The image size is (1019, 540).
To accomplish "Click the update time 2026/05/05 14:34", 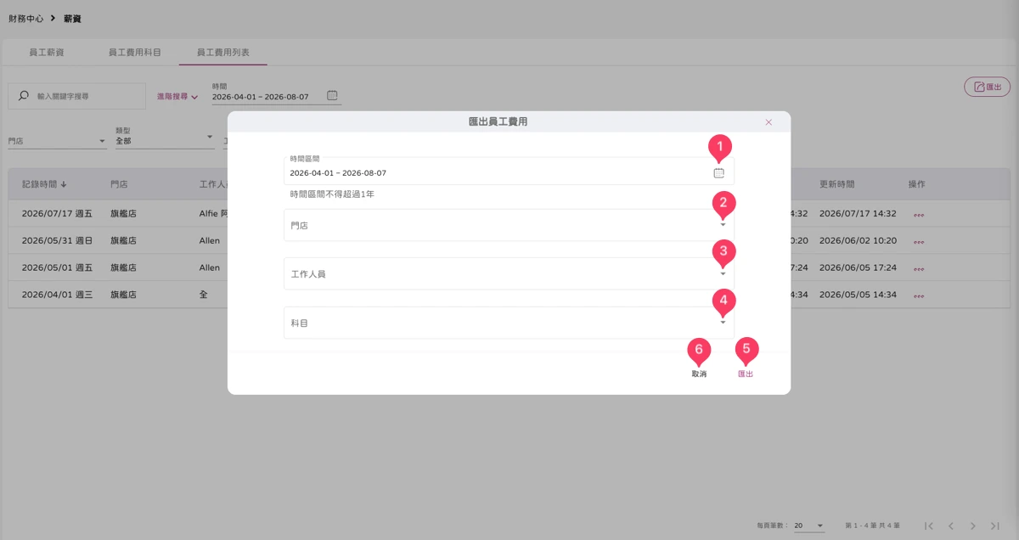I will pyautogui.click(x=858, y=295).
